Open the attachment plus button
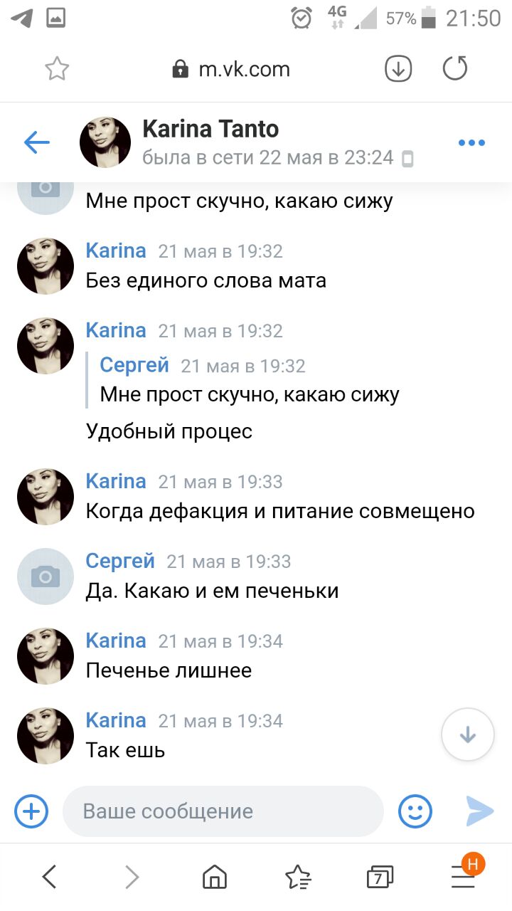This screenshot has height=911, width=512. 32,811
